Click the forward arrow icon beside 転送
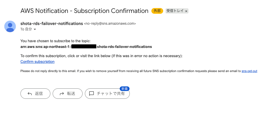The image size is (280, 122). click(x=62, y=94)
